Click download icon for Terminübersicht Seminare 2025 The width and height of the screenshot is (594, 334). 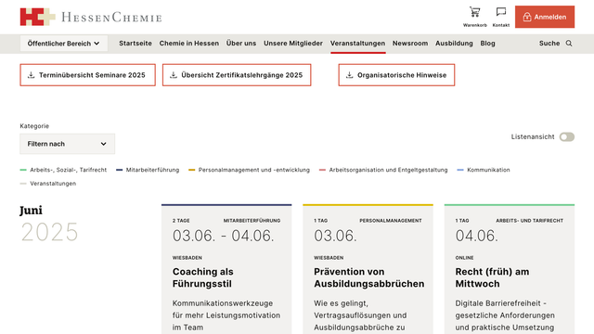point(31,75)
